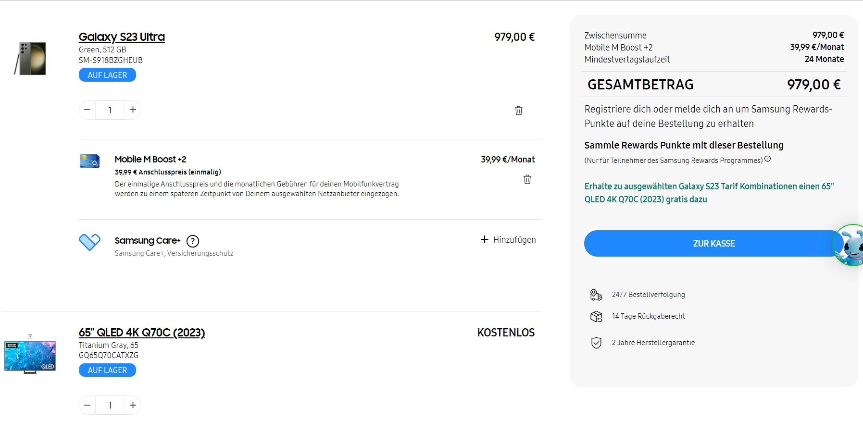The image size is (863, 421).
Task: Remove Mobile M Boost +2 tariff via trash icon
Action: click(x=527, y=179)
